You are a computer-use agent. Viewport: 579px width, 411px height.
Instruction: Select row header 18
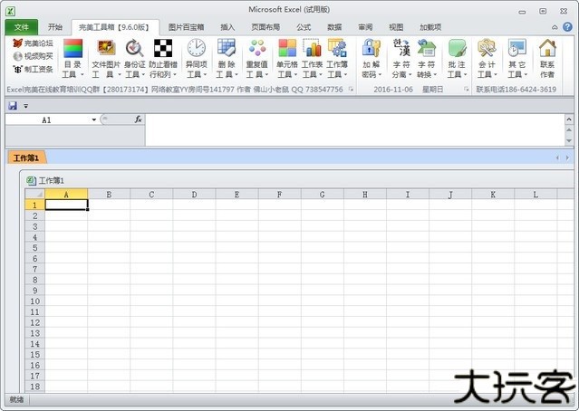click(34, 387)
